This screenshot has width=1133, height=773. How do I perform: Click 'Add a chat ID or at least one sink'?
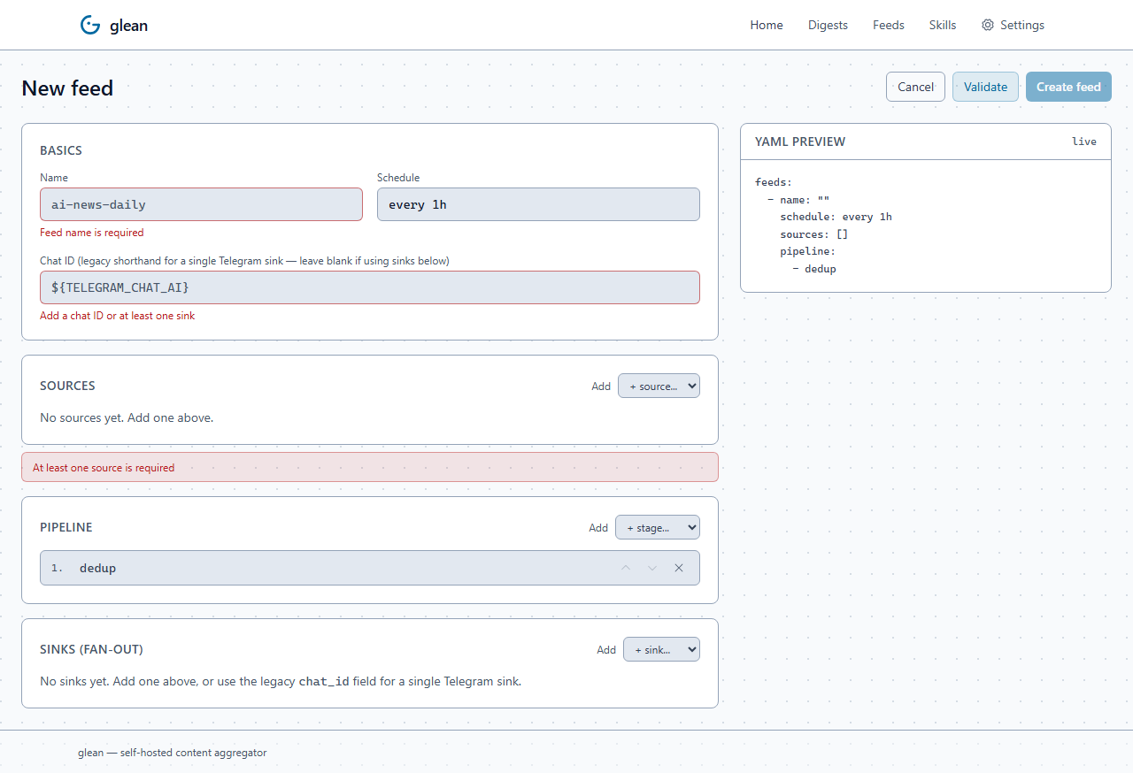pos(118,316)
